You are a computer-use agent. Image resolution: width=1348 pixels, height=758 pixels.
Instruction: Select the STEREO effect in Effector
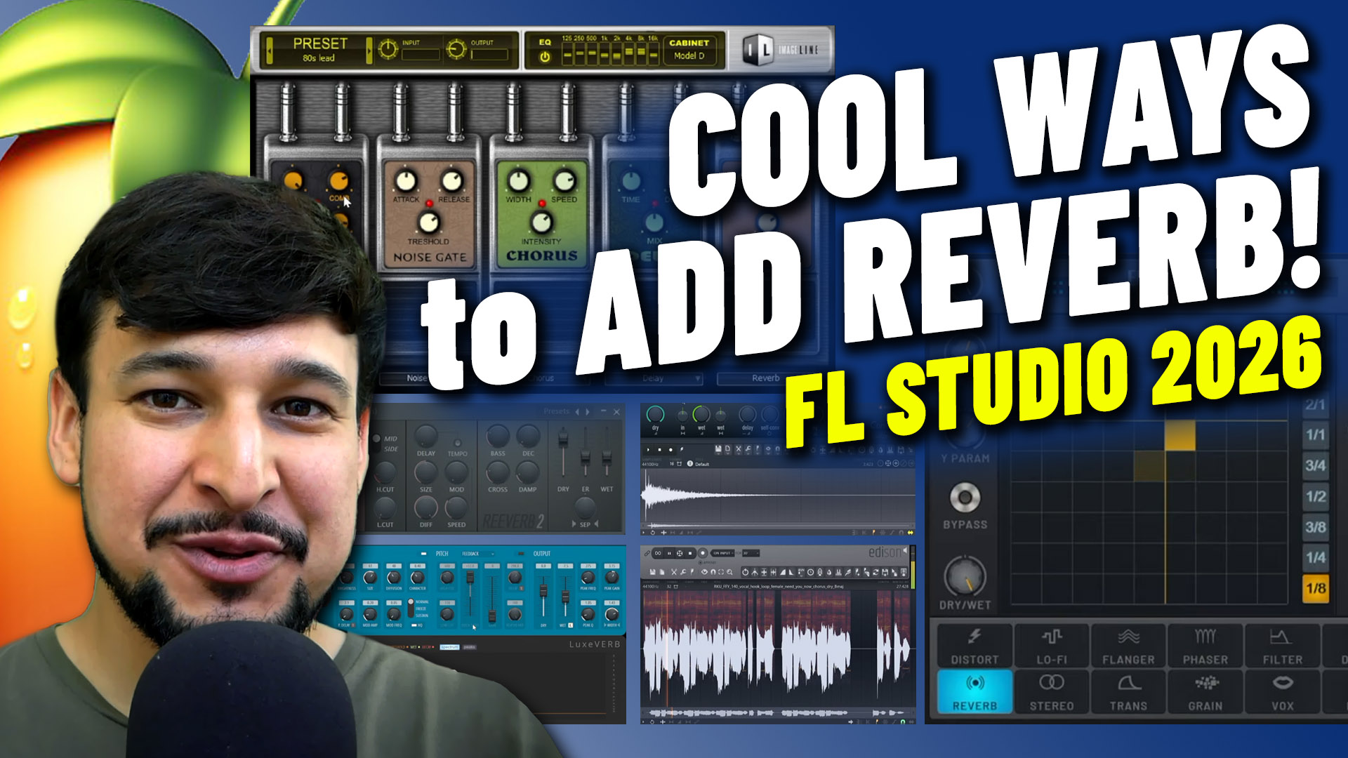coord(1052,691)
